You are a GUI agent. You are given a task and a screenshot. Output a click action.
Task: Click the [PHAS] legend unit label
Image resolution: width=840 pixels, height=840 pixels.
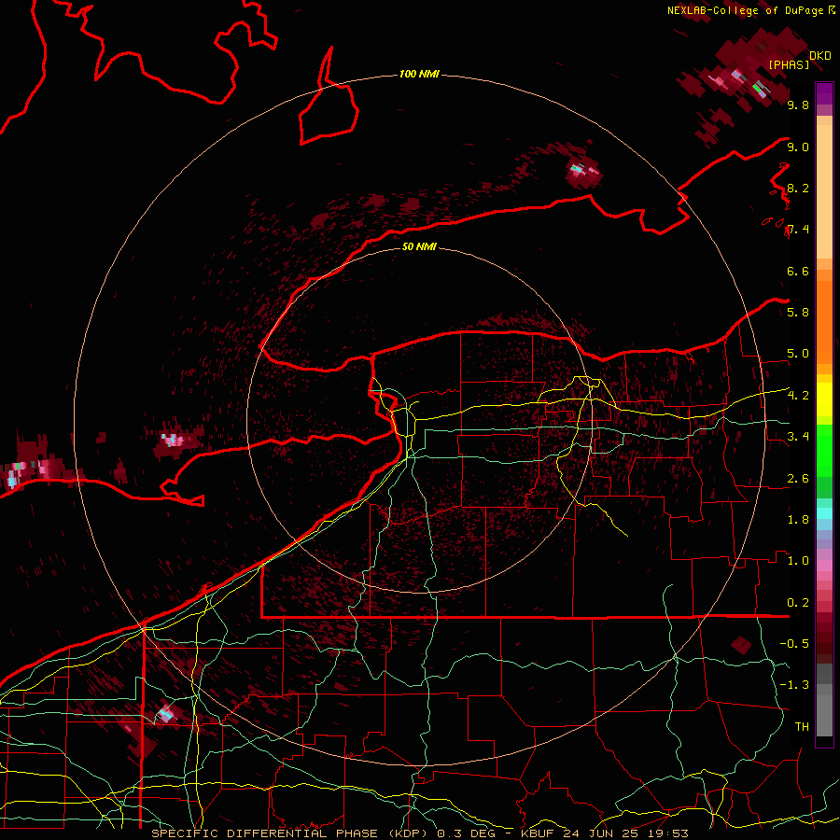tap(789, 64)
